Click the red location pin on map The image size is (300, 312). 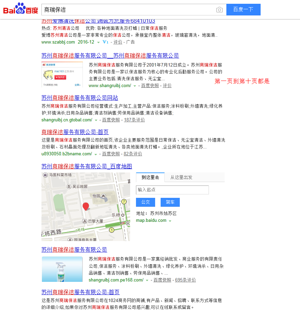click(86, 206)
